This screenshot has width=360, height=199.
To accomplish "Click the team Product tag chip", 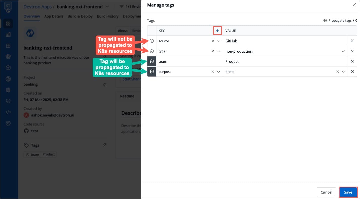I will tap(40, 154).
